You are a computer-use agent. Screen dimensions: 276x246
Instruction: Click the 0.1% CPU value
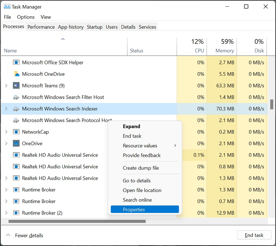(x=199, y=155)
